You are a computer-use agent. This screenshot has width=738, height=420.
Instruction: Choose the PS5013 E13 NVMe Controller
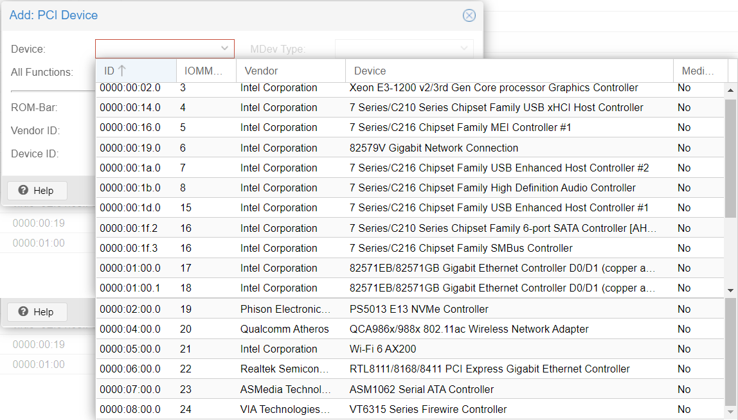[x=419, y=309]
